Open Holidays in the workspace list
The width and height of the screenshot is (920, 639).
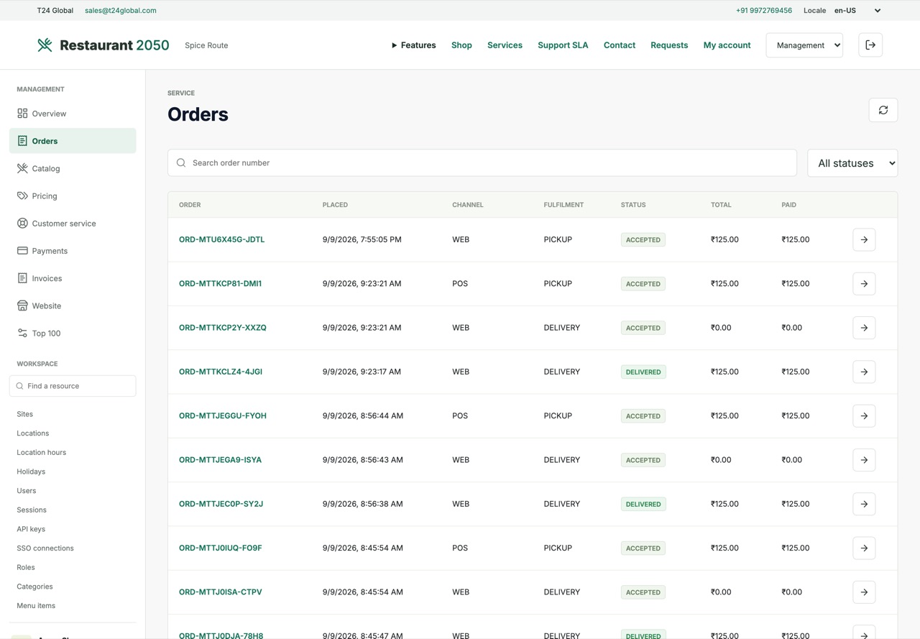(x=31, y=472)
